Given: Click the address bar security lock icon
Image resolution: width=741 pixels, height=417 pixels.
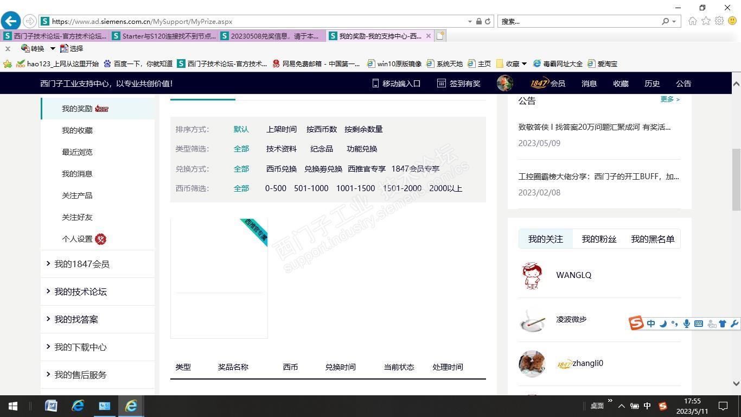Looking at the screenshot, I should 479,22.
